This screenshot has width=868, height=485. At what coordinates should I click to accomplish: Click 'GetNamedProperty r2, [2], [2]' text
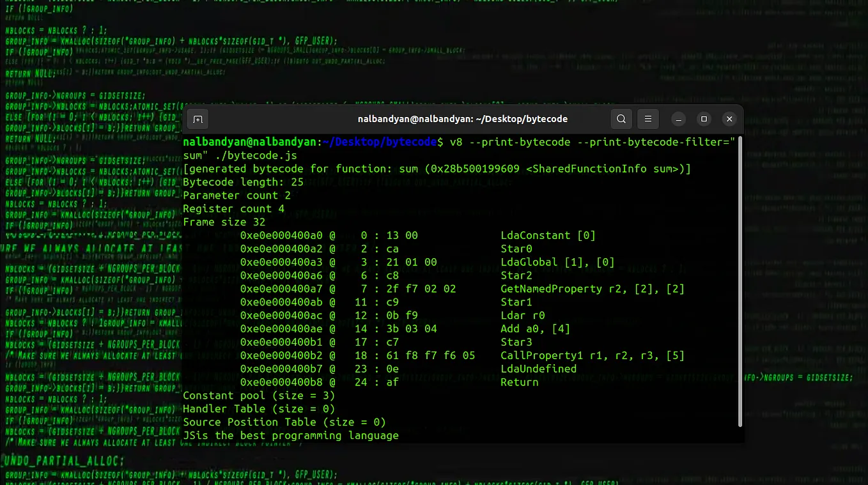(x=593, y=289)
